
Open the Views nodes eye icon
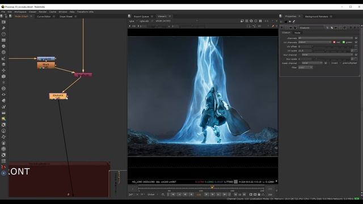click(x=3, y=95)
